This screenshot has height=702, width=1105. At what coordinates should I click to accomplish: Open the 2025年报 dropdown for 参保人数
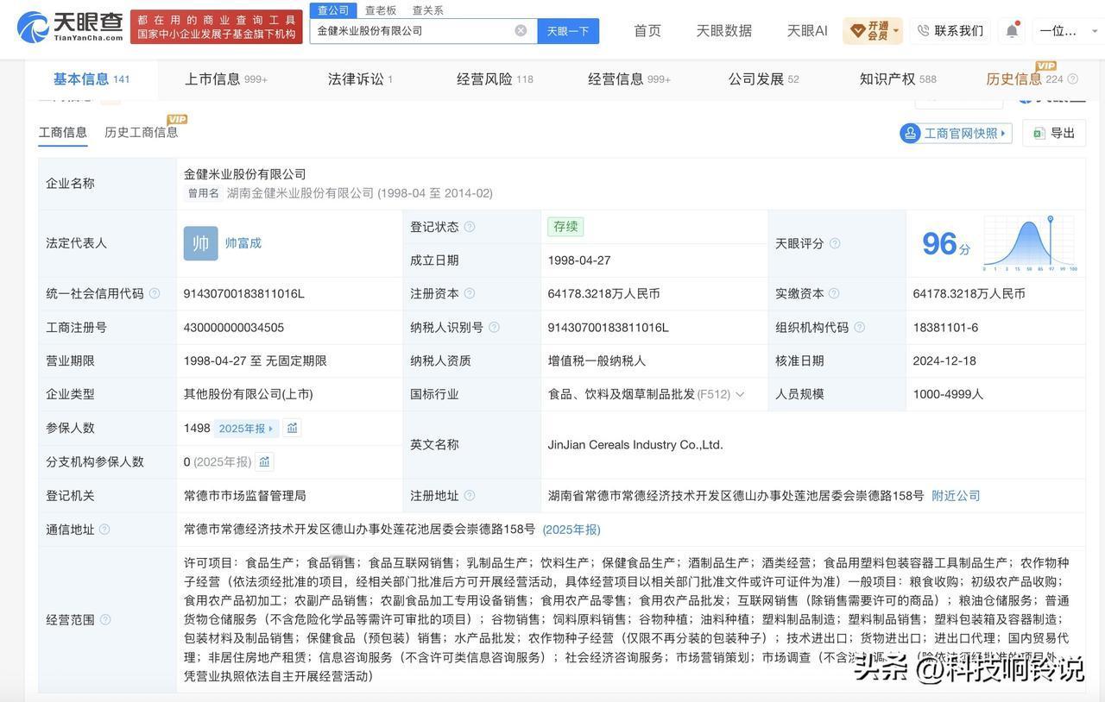[247, 429]
